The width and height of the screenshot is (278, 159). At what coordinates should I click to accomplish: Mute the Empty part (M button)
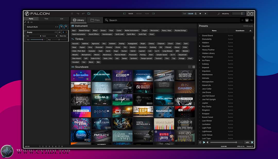pos(63,32)
